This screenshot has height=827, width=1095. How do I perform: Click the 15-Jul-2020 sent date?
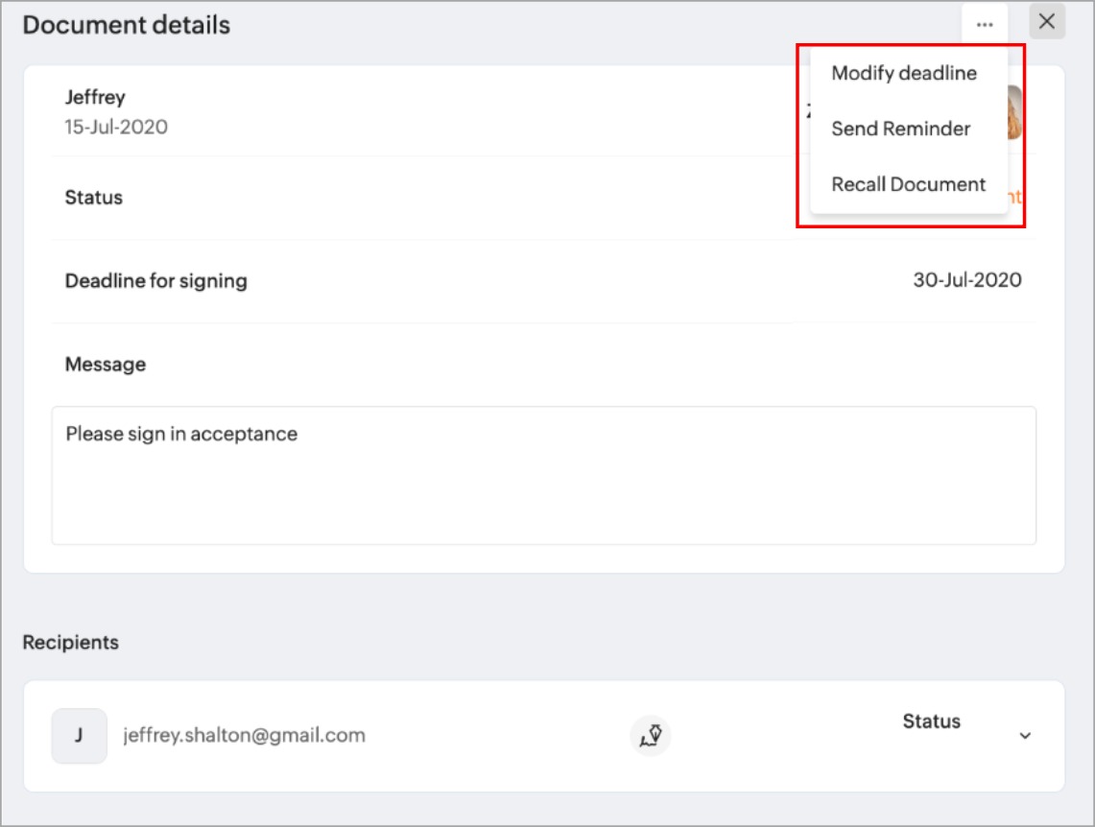coord(116,127)
